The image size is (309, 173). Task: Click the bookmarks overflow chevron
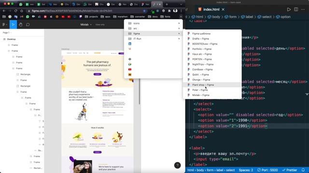[x=181, y=17]
